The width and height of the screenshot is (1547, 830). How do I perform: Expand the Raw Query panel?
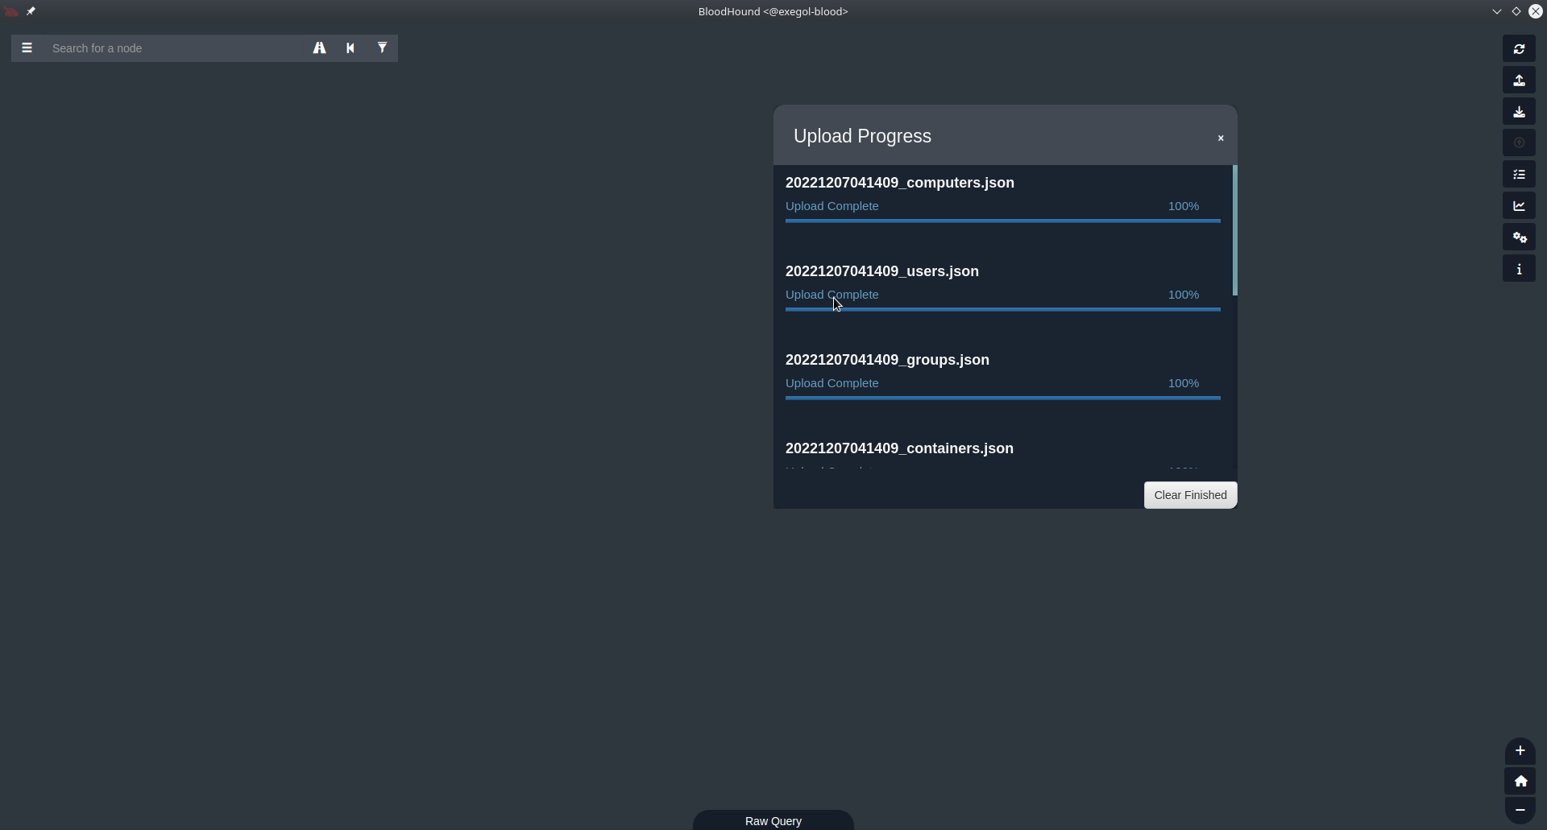tap(773, 820)
